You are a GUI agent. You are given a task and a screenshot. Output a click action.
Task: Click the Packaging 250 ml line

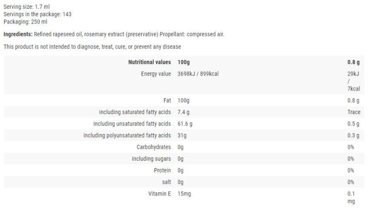(25, 22)
